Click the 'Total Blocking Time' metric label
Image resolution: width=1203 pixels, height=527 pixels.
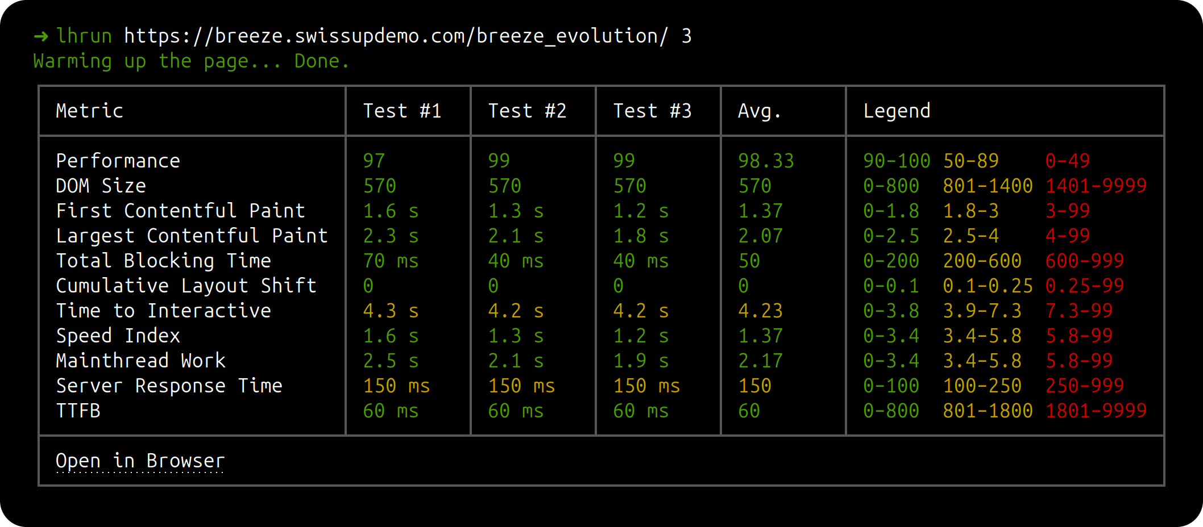[163, 261]
